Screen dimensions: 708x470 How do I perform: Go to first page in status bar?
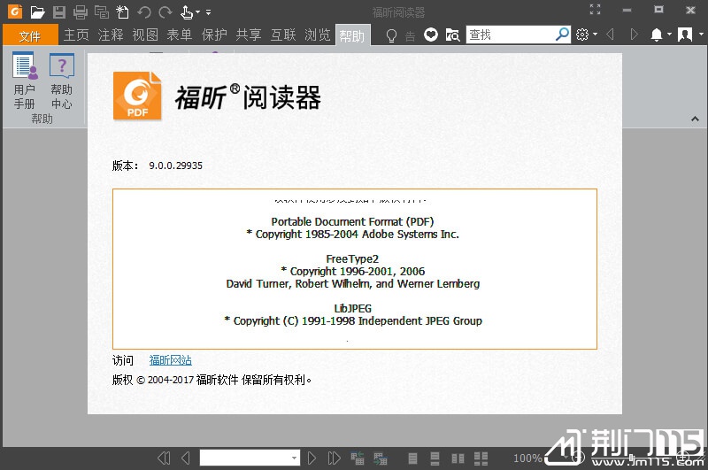(x=164, y=458)
